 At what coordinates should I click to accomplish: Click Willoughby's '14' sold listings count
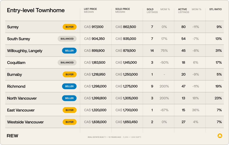coord(152,50)
